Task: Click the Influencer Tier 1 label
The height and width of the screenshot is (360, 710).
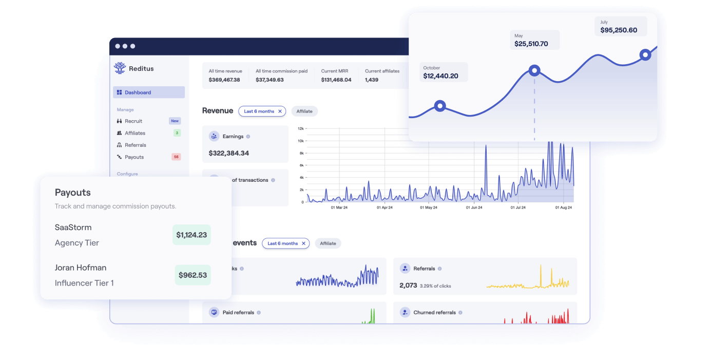Action: (x=84, y=283)
